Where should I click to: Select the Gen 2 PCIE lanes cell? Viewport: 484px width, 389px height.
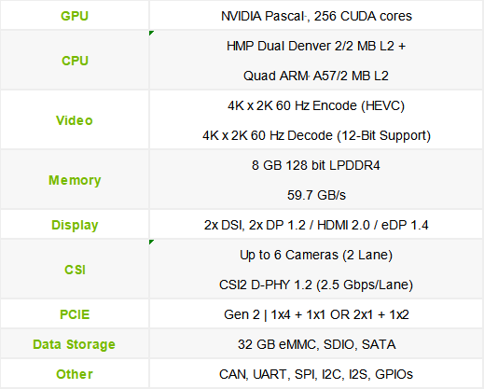point(316,314)
